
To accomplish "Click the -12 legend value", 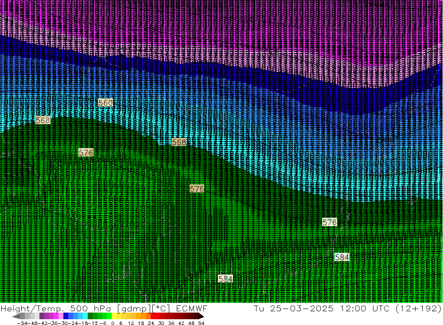I will point(93,323).
